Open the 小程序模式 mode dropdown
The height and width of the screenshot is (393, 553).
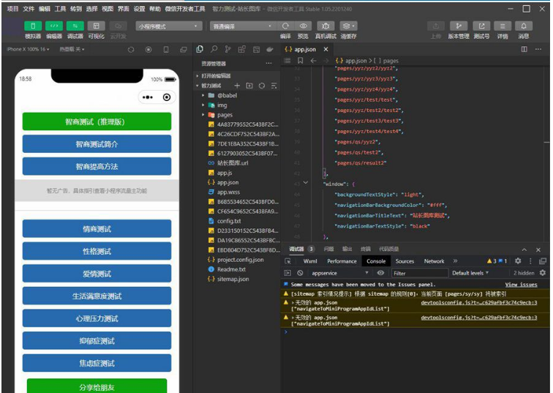point(168,26)
